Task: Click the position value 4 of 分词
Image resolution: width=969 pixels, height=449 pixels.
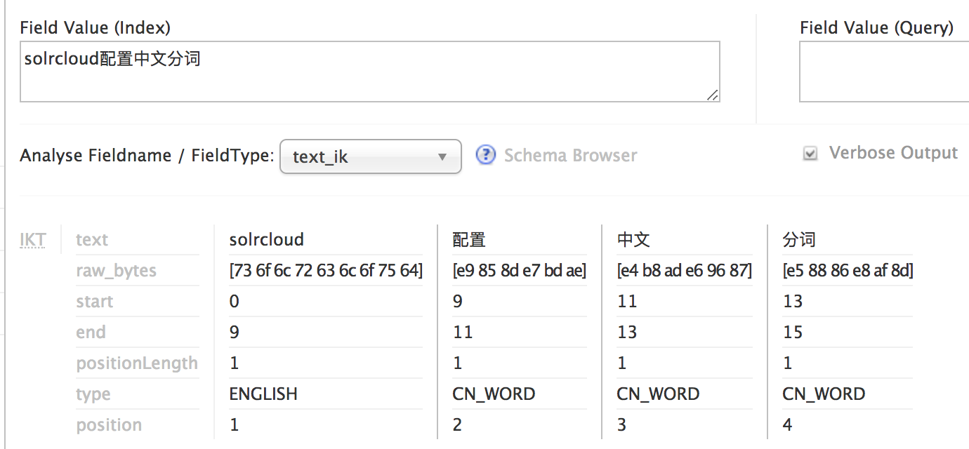Action: (x=788, y=425)
